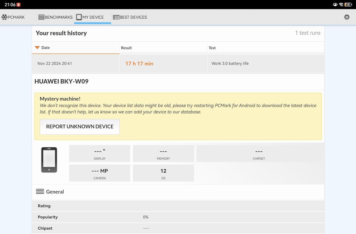
Task: Switch to the BENCHMARKS tab
Action: 55,17
